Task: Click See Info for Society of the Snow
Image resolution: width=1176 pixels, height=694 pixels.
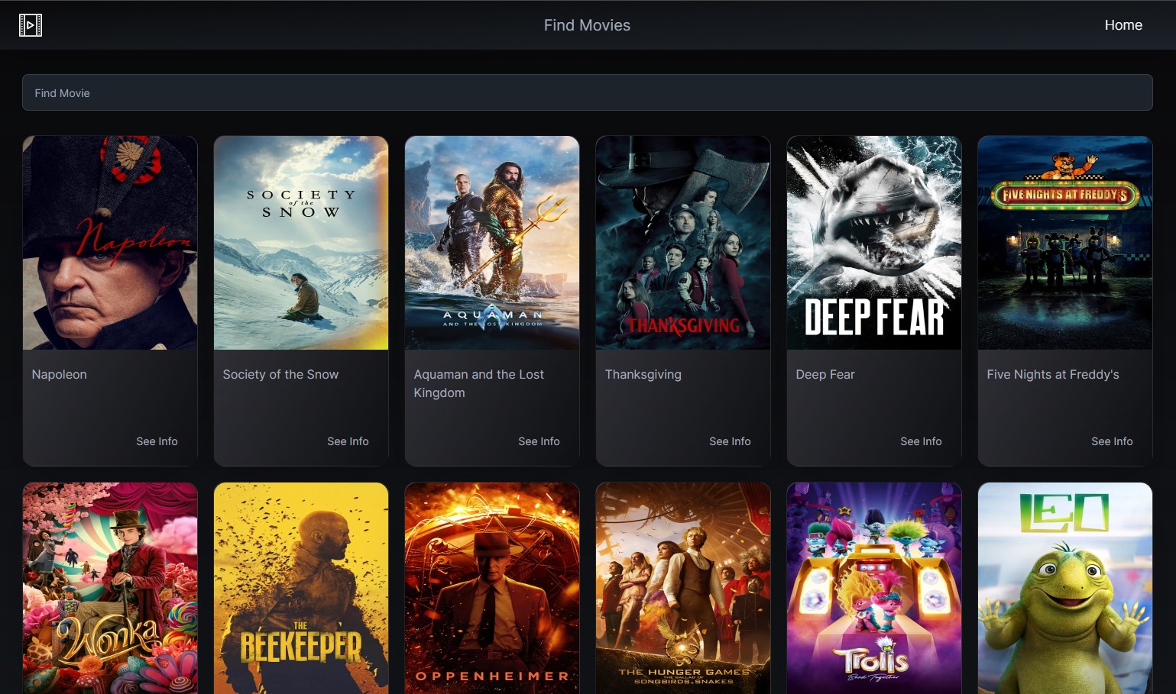Action: (348, 441)
